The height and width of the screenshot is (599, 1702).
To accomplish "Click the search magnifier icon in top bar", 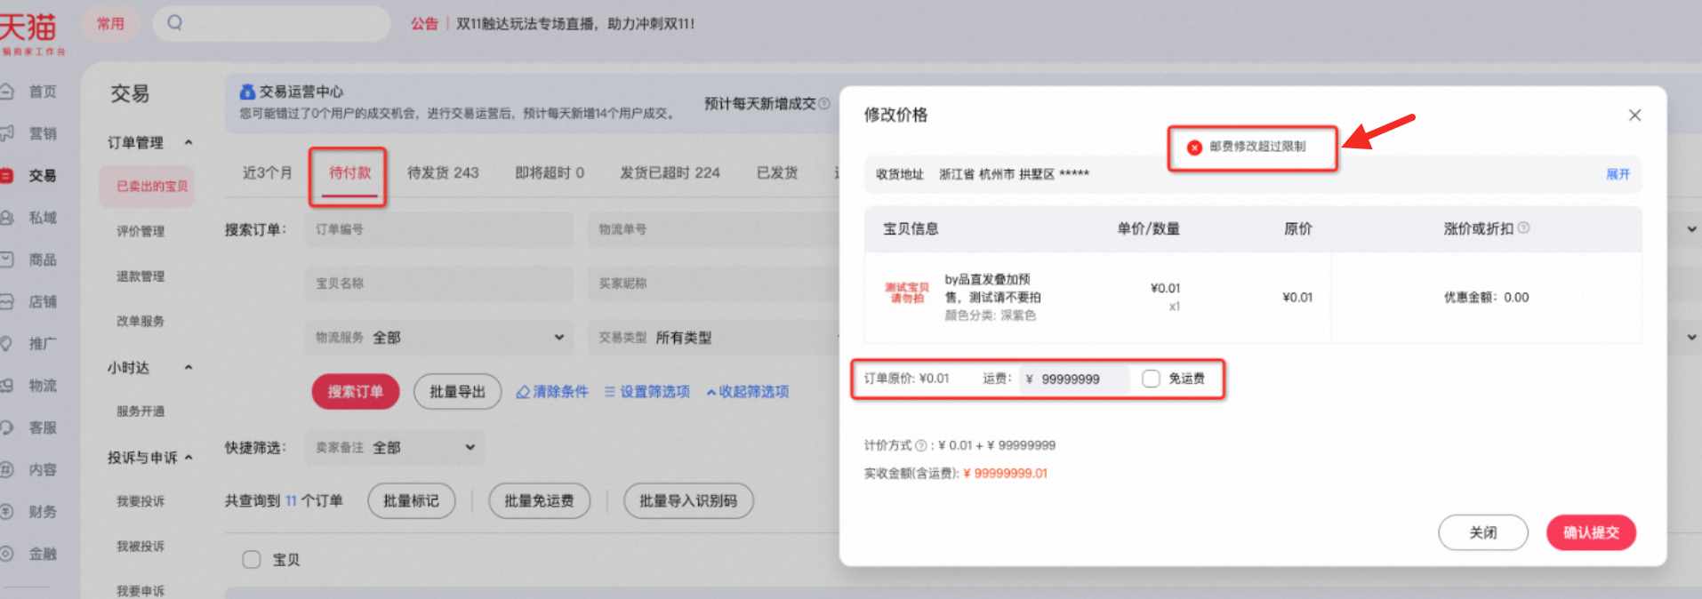I will [x=175, y=23].
